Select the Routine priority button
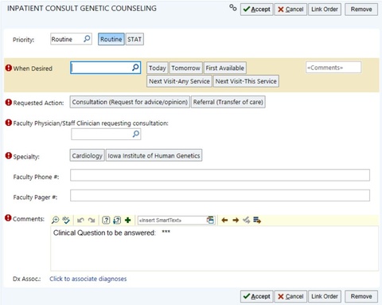 point(111,39)
